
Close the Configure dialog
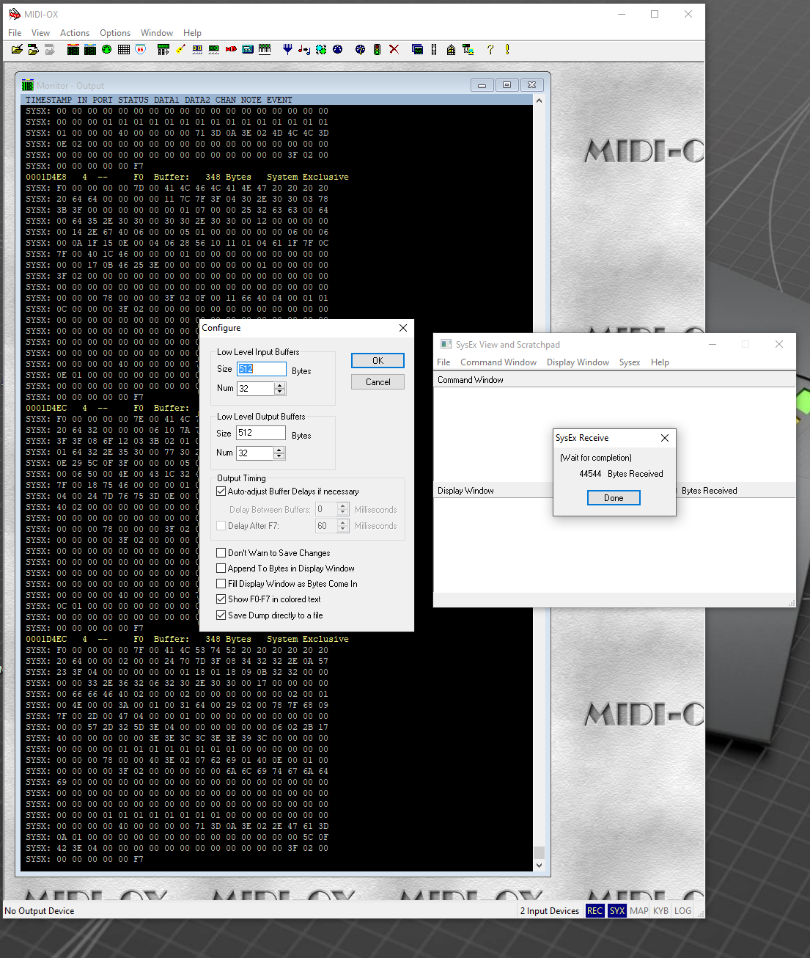coord(402,328)
